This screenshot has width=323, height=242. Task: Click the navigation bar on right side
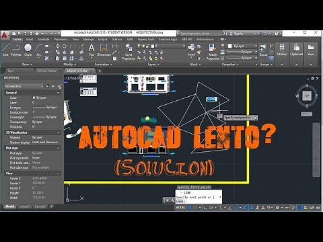[316, 149]
